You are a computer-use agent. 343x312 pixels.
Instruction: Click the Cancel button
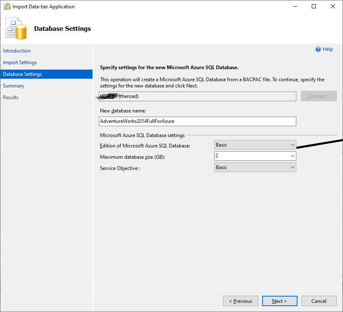pyautogui.click(x=319, y=301)
